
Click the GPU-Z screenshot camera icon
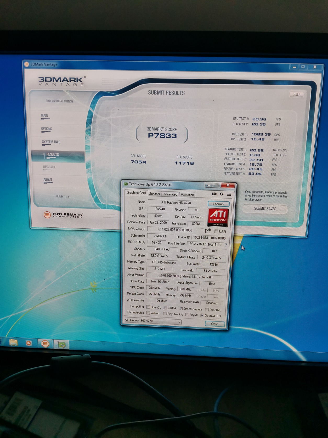tap(214, 194)
